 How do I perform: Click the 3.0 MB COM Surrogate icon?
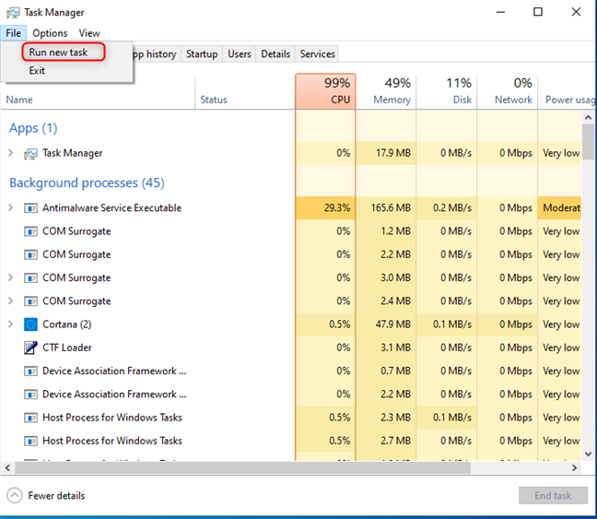coord(30,277)
